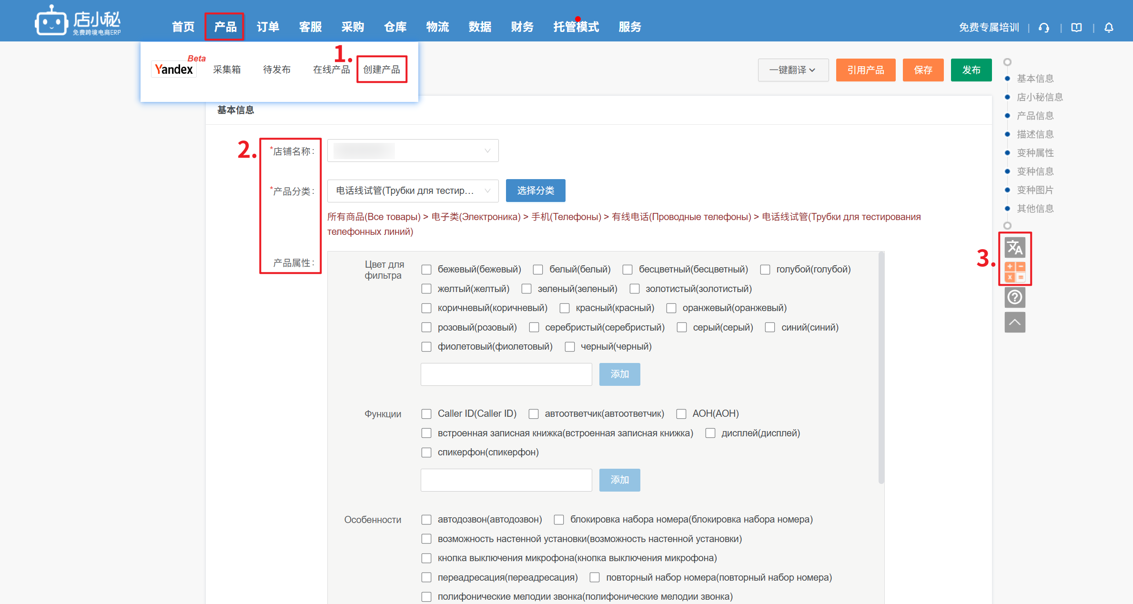Open the 产品分类 category dropdown

[413, 191]
